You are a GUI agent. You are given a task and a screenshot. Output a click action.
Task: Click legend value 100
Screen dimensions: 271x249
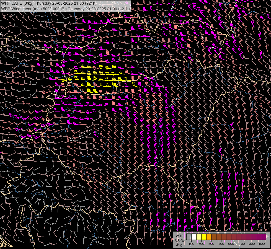pyautogui.click(x=191, y=244)
